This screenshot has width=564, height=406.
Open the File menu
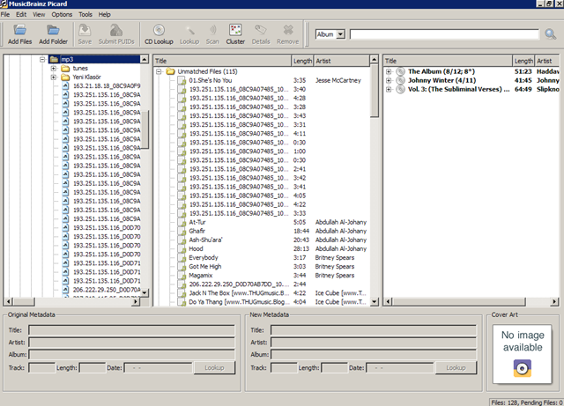(x=5, y=14)
